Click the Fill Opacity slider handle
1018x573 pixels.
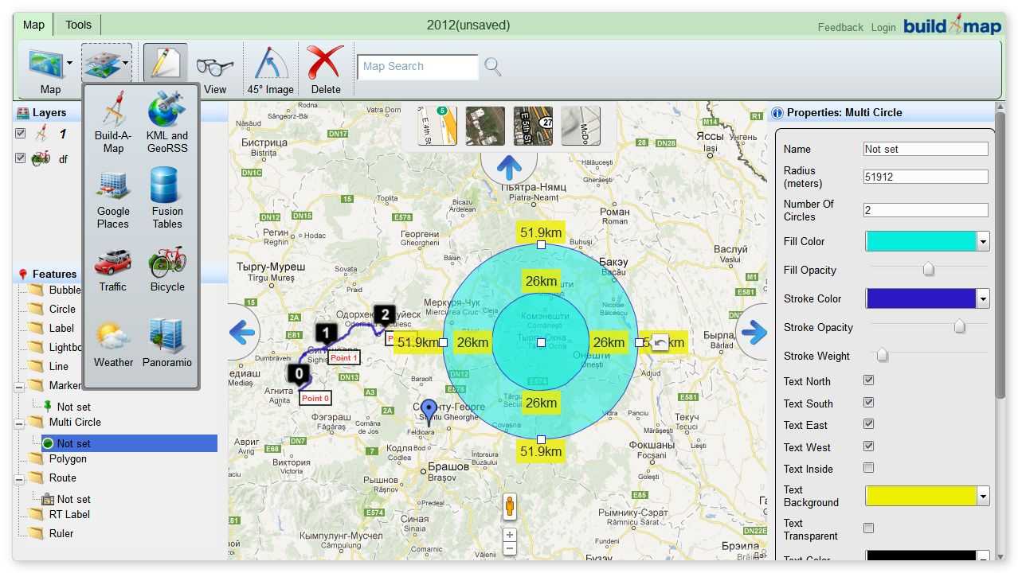(x=928, y=270)
